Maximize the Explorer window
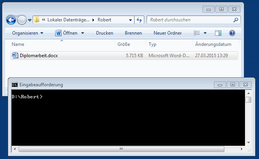 click(221, 9)
